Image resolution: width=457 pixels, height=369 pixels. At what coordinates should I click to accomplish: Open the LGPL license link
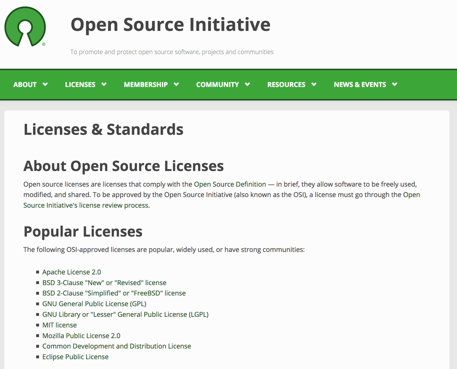coord(125,314)
